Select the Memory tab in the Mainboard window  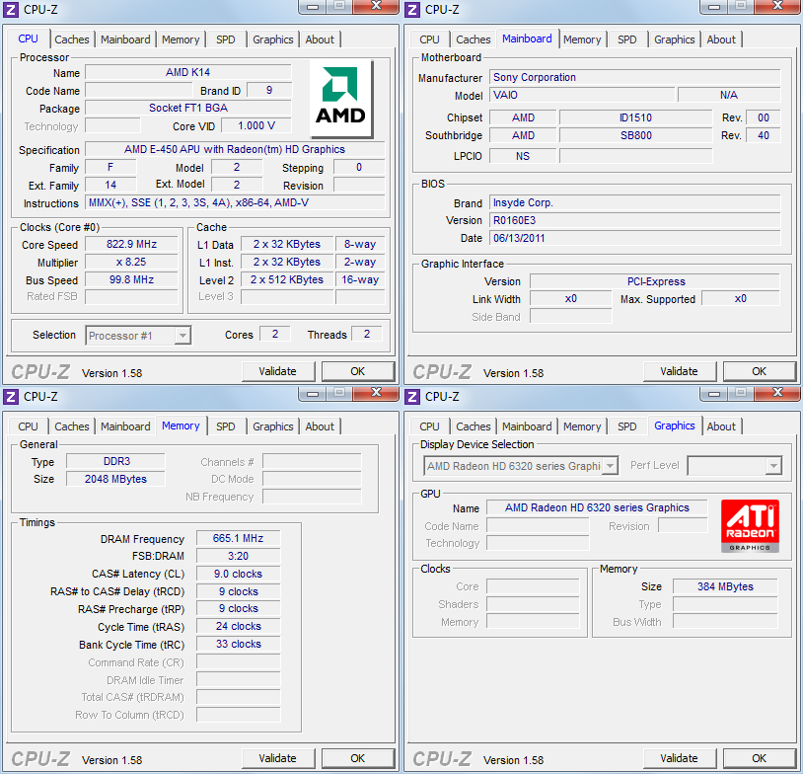582,39
